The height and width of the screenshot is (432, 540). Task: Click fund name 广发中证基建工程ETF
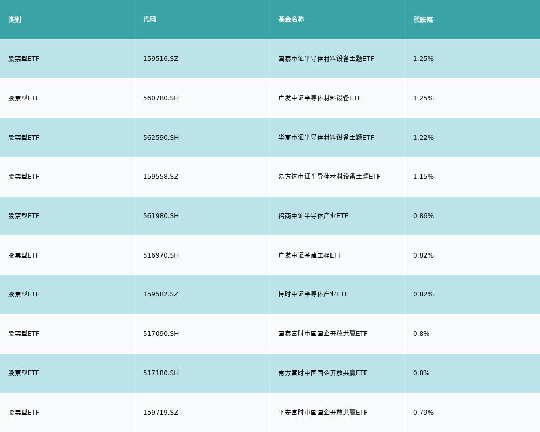pyautogui.click(x=310, y=255)
